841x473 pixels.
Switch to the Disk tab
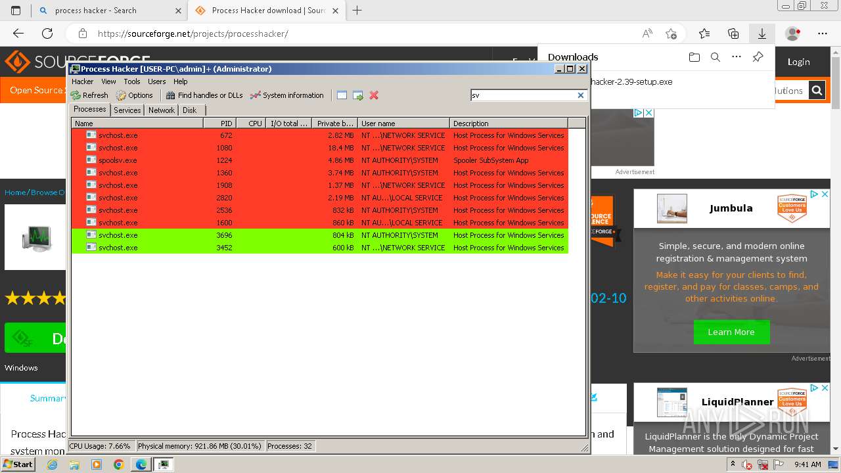click(190, 110)
